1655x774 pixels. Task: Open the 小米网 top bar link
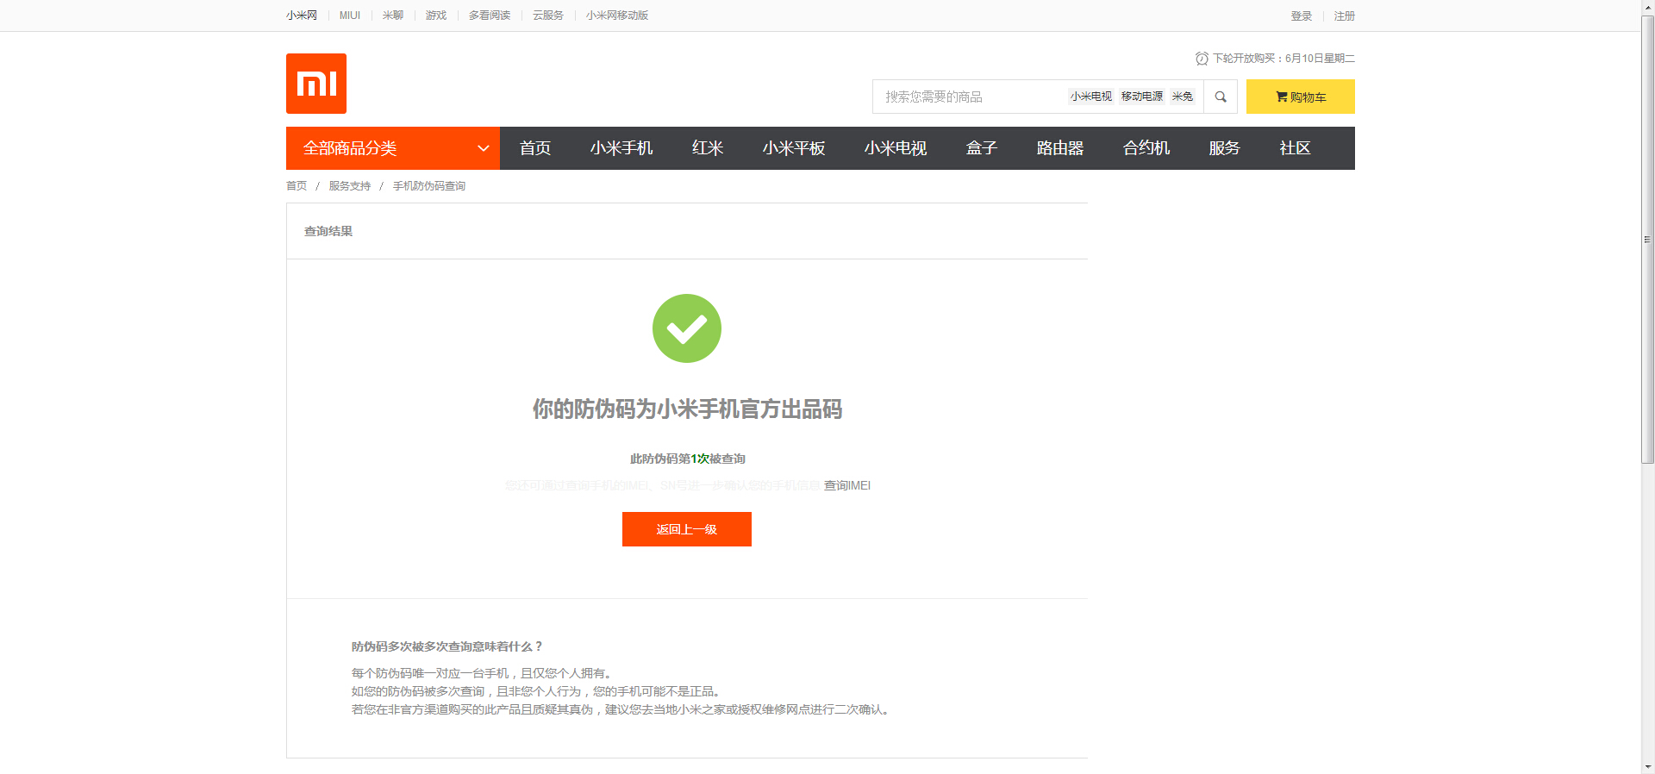point(302,16)
